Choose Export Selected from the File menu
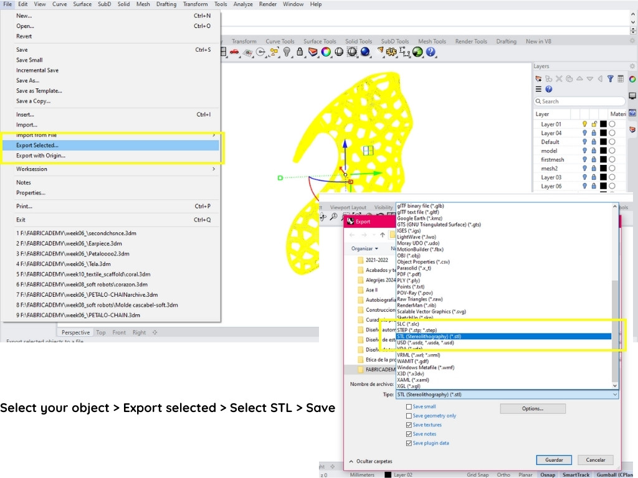Screen dimensions: 638x478 [37, 146]
